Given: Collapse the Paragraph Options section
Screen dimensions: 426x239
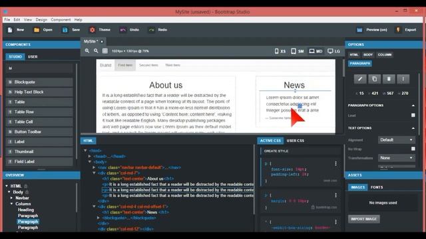Looking at the screenshot, I should tap(413, 105).
